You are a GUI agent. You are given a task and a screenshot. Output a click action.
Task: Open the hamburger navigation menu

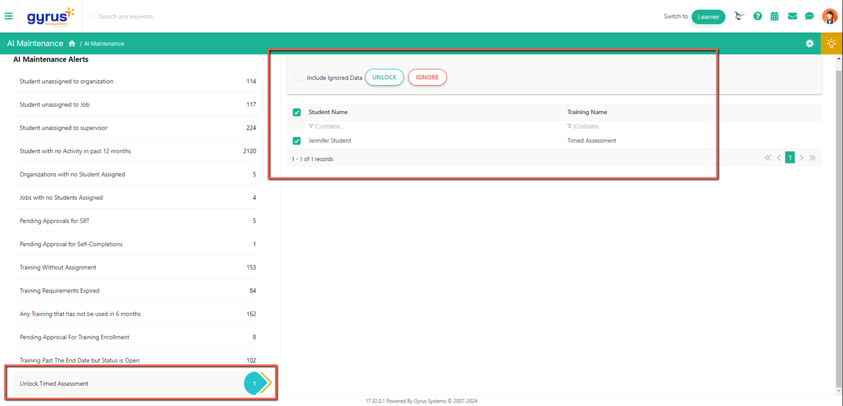tap(8, 16)
